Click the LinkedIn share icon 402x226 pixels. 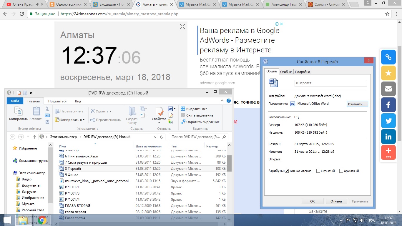tap(388, 137)
